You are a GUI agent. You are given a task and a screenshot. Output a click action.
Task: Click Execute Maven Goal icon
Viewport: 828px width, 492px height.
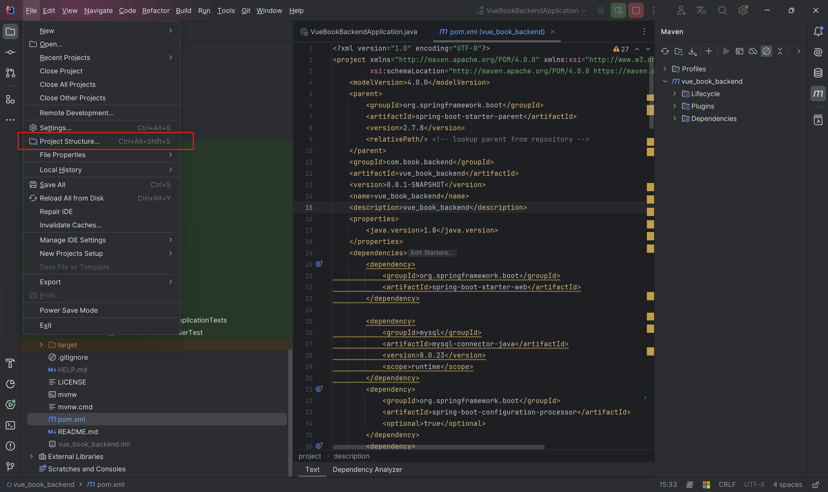coord(739,51)
